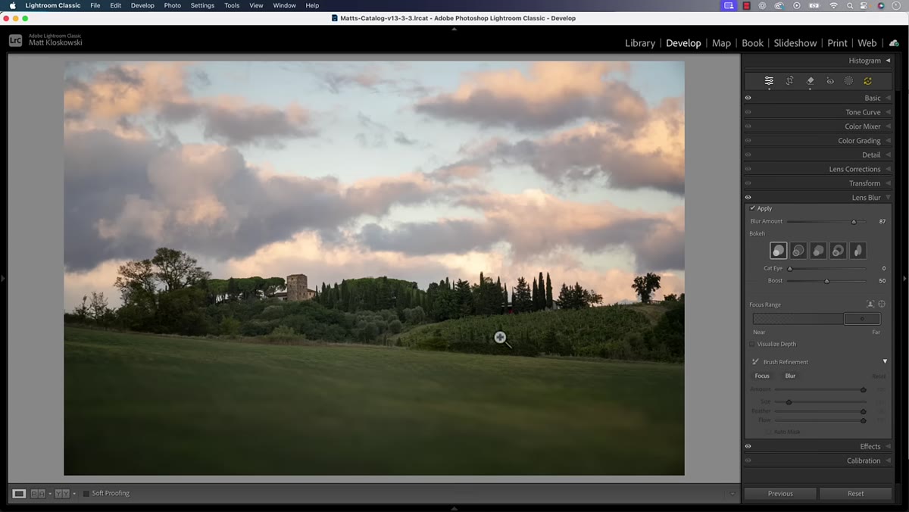Click the Blur Amount value 87
The image size is (909, 512).
[882, 222]
